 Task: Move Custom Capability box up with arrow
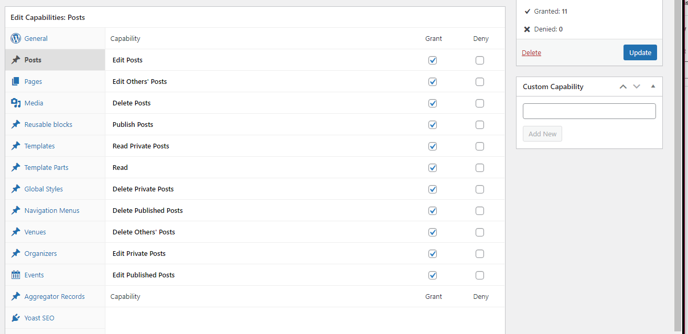[x=623, y=87]
